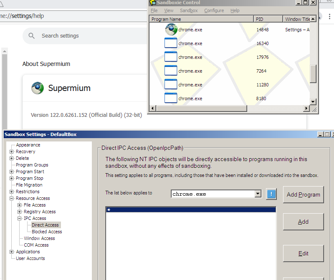
Task: Click the scroll right arrow in process list
Action: pyautogui.click(x=306, y=108)
